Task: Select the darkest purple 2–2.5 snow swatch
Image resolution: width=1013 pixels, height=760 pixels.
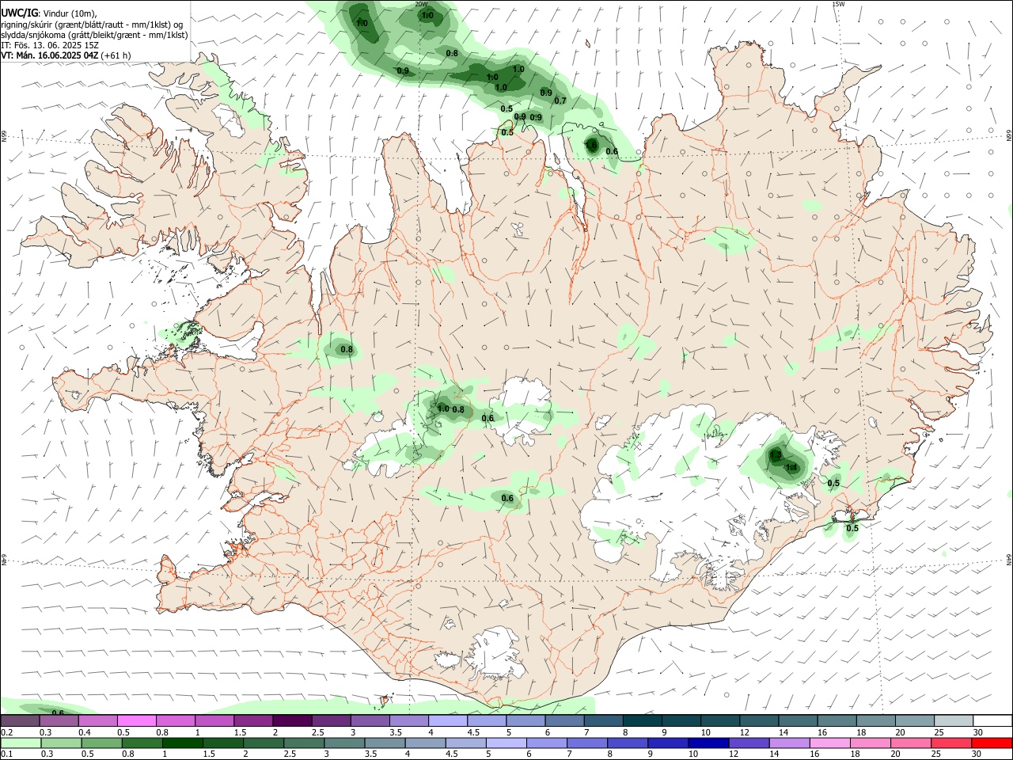Action: click(291, 720)
